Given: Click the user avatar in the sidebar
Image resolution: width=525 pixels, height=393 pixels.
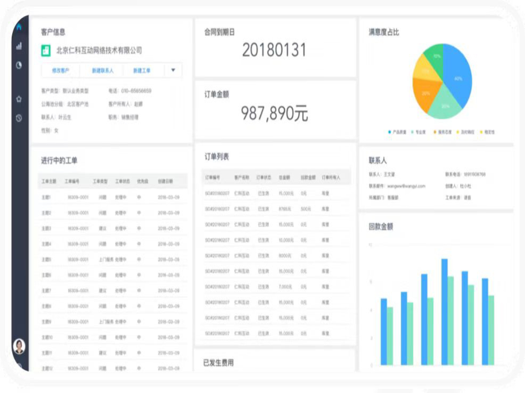Looking at the screenshot, I should 19,346.
